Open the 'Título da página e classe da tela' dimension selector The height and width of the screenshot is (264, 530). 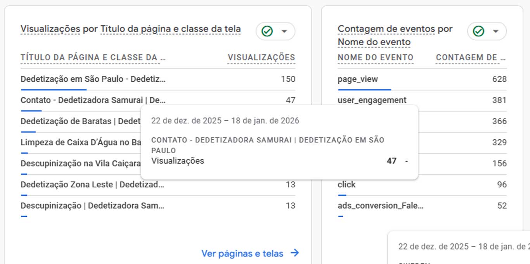click(170, 29)
